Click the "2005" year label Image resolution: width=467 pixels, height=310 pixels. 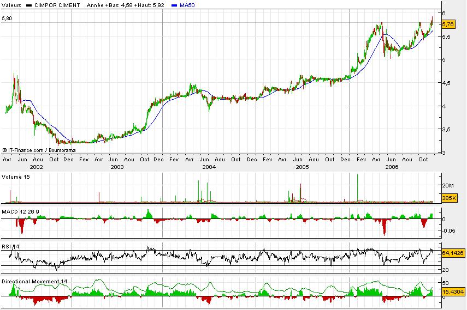(302, 167)
